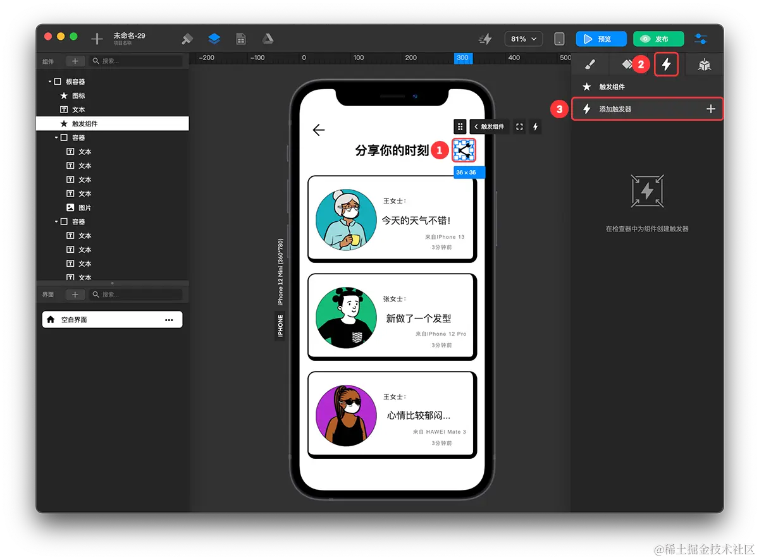759x560 pixels.
Task: Click the Google Drive triangle icon
Action: [268, 39]
